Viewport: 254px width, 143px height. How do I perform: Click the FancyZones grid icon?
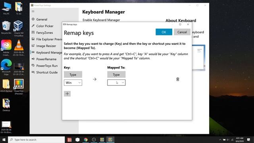pyautogui.click(x=33, y=32)
